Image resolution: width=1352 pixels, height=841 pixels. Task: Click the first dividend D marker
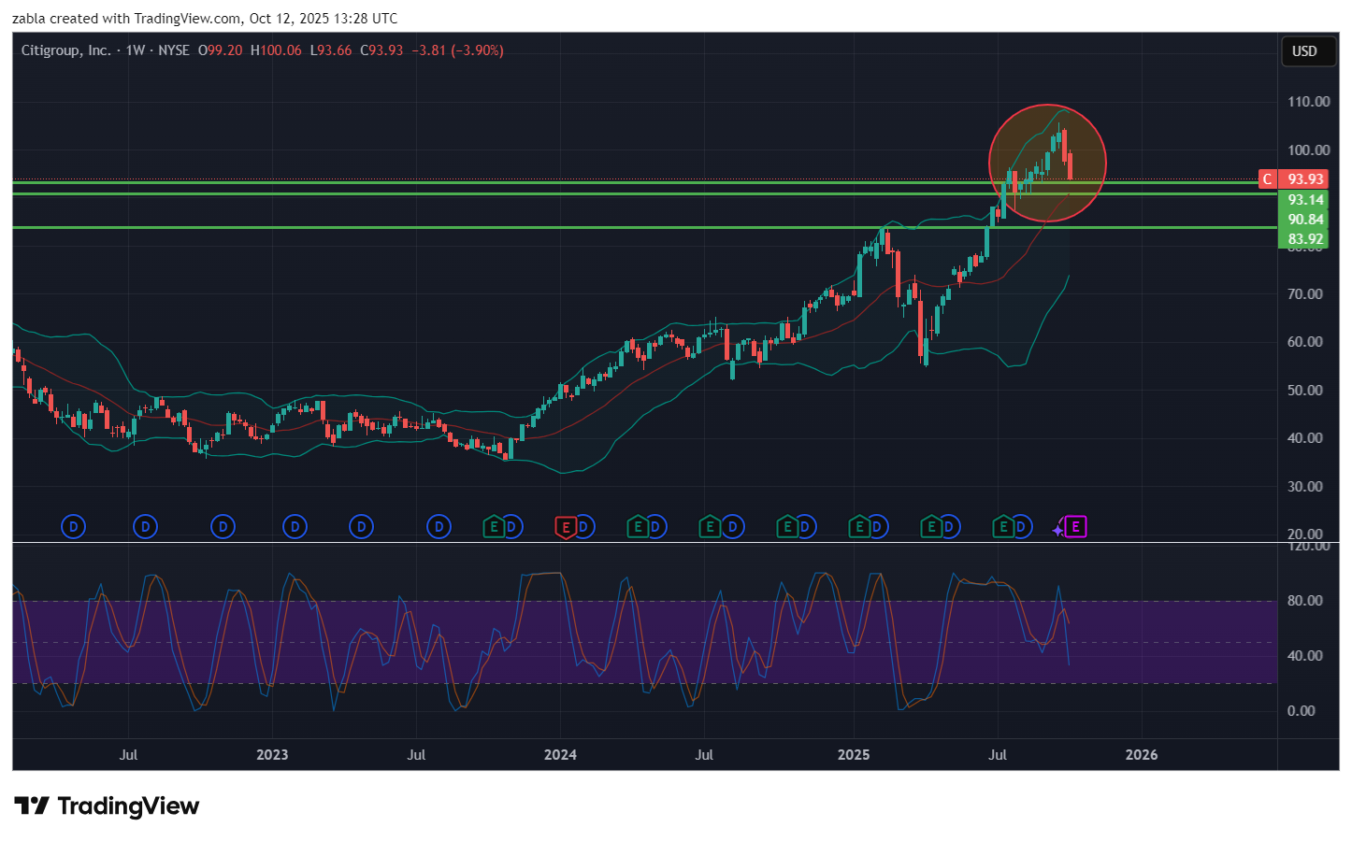(x=73, y=527)
